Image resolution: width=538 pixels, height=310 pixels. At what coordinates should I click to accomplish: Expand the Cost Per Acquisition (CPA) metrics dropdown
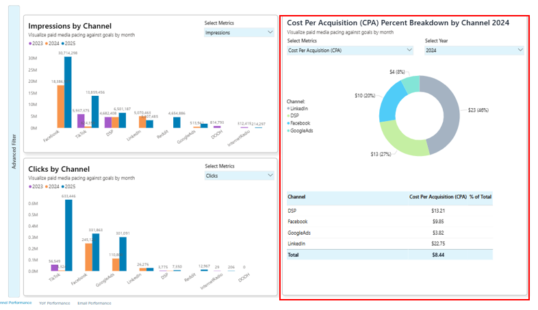[x=350, y=50]
